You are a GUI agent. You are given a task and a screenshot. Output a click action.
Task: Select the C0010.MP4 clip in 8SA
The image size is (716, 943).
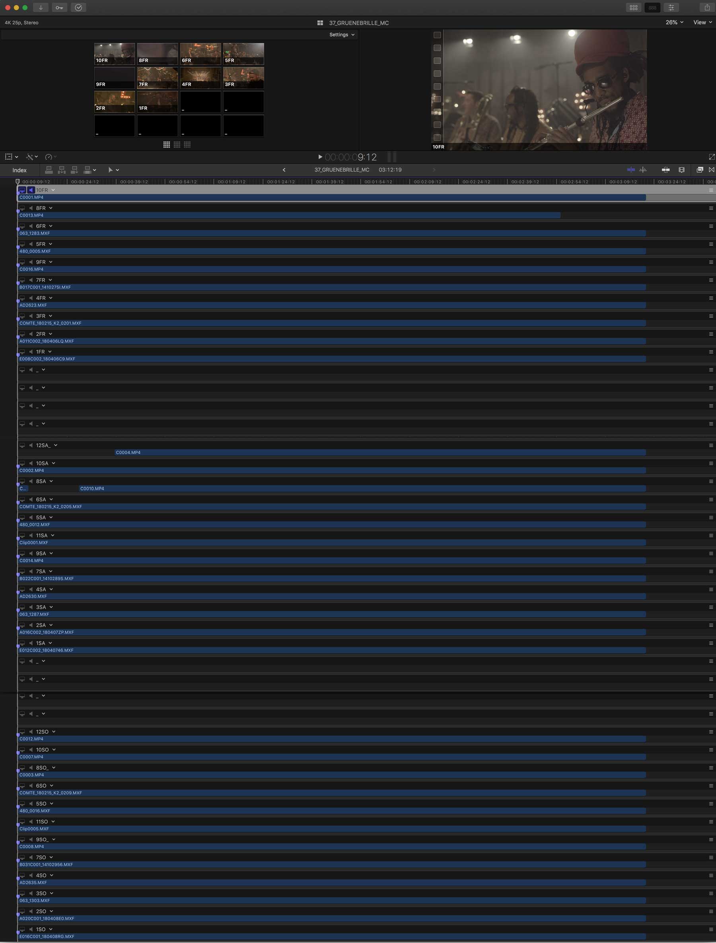(x=362, y=488)
